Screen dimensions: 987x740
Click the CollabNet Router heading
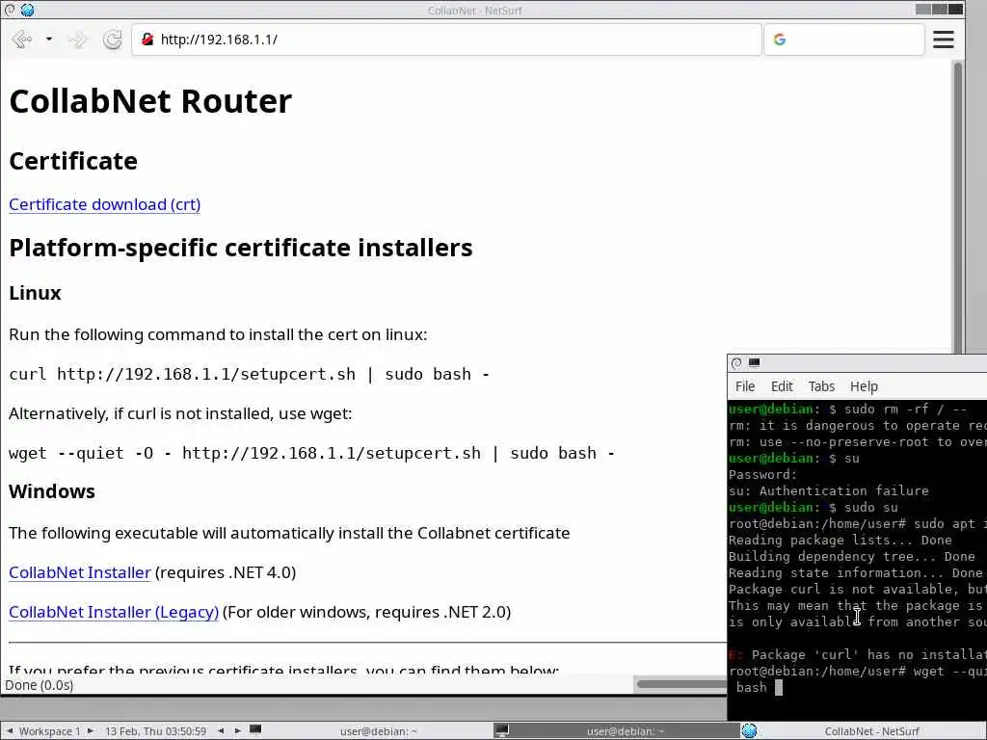pyautogui.click(x=150, y=101)
